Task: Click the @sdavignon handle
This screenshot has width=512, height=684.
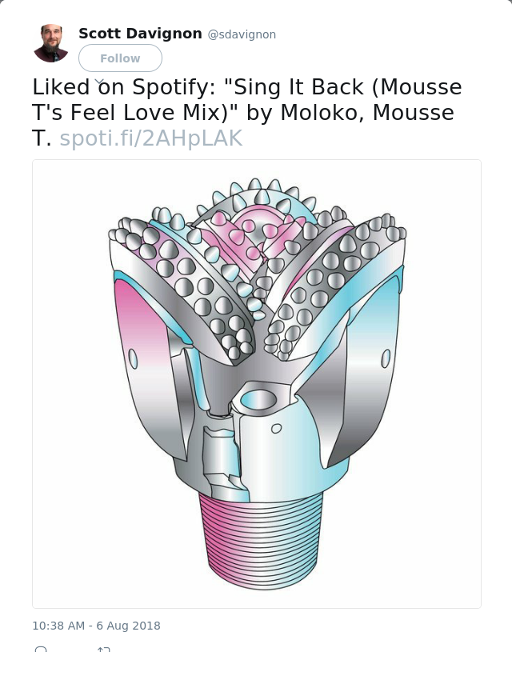Action: pyautogui.click(x=242, y=34)
